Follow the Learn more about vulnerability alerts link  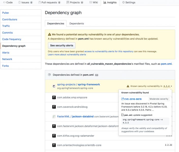pyautogui.click(x=67, y=55)
